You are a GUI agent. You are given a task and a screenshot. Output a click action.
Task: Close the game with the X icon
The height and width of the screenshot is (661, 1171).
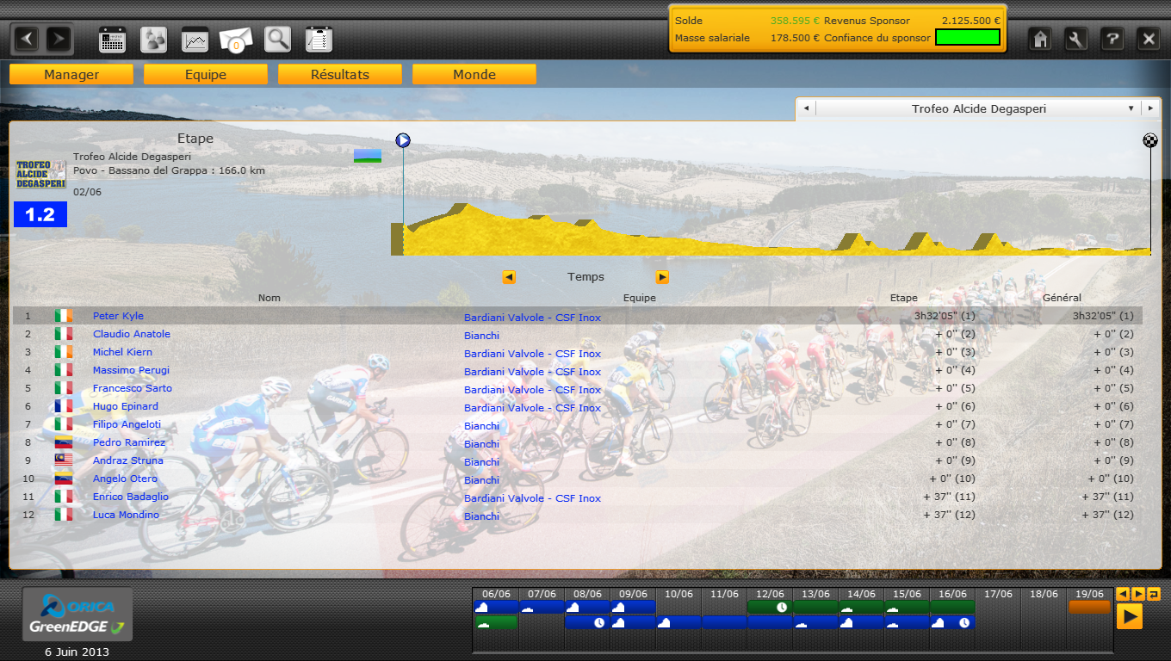pos(1149,39)
